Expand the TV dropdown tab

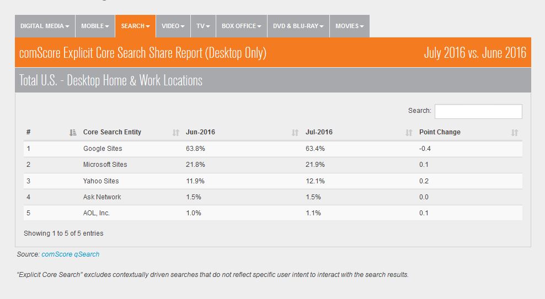click(x=204, y=26)
